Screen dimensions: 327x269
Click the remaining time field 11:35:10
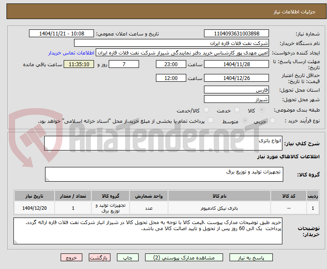79,64
